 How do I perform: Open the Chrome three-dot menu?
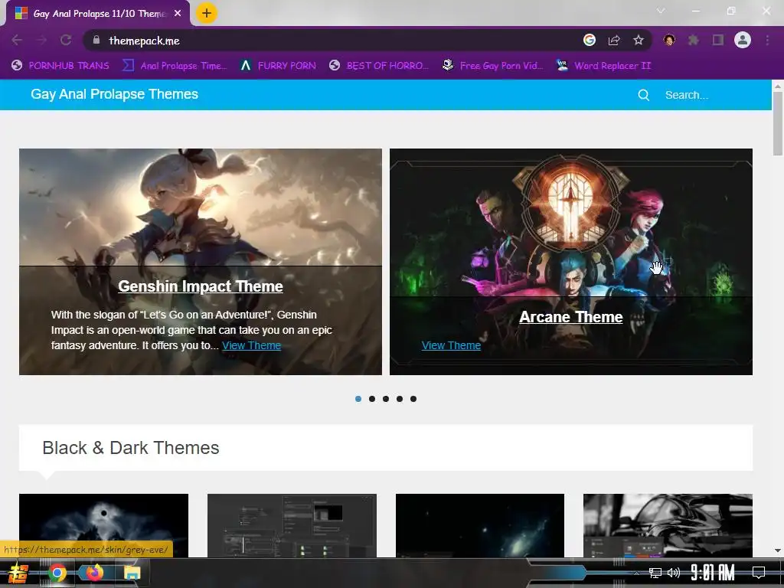(x=767, y=40)
